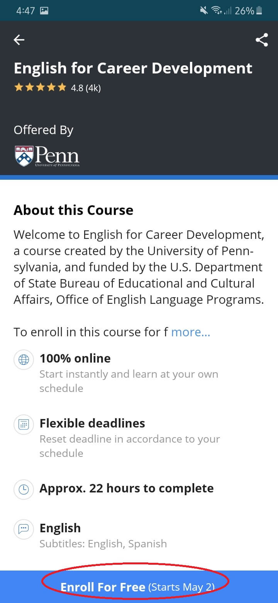Tap the Penn university logo

pyautogui.click(x=47, y=156)
